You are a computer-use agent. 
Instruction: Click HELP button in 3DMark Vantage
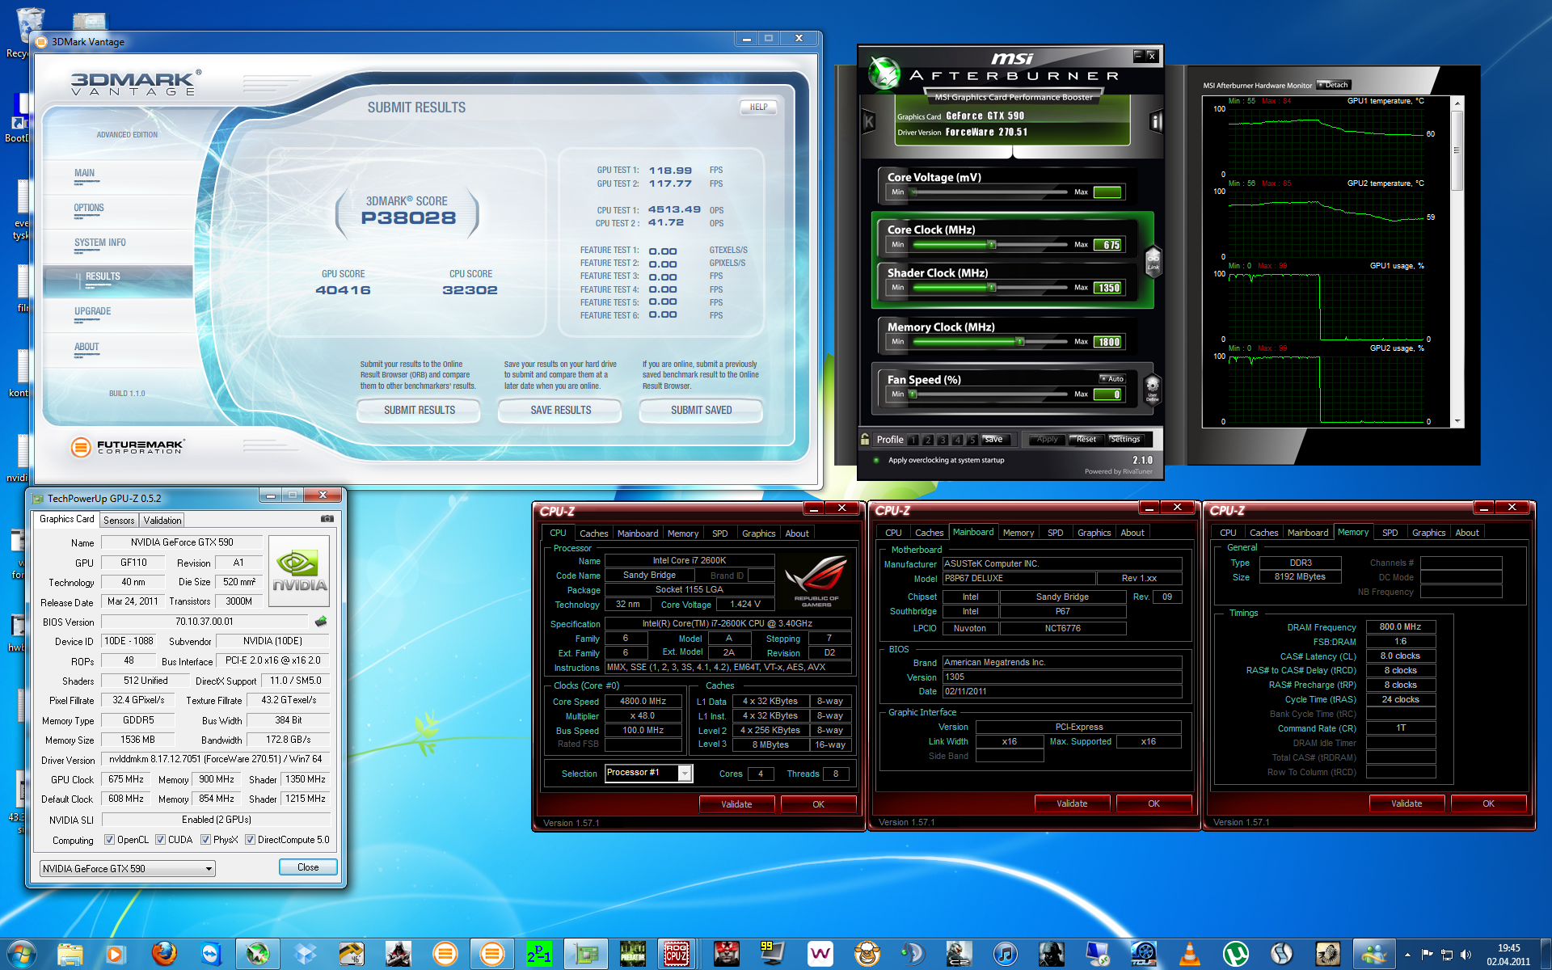click(x=758, y=107)
